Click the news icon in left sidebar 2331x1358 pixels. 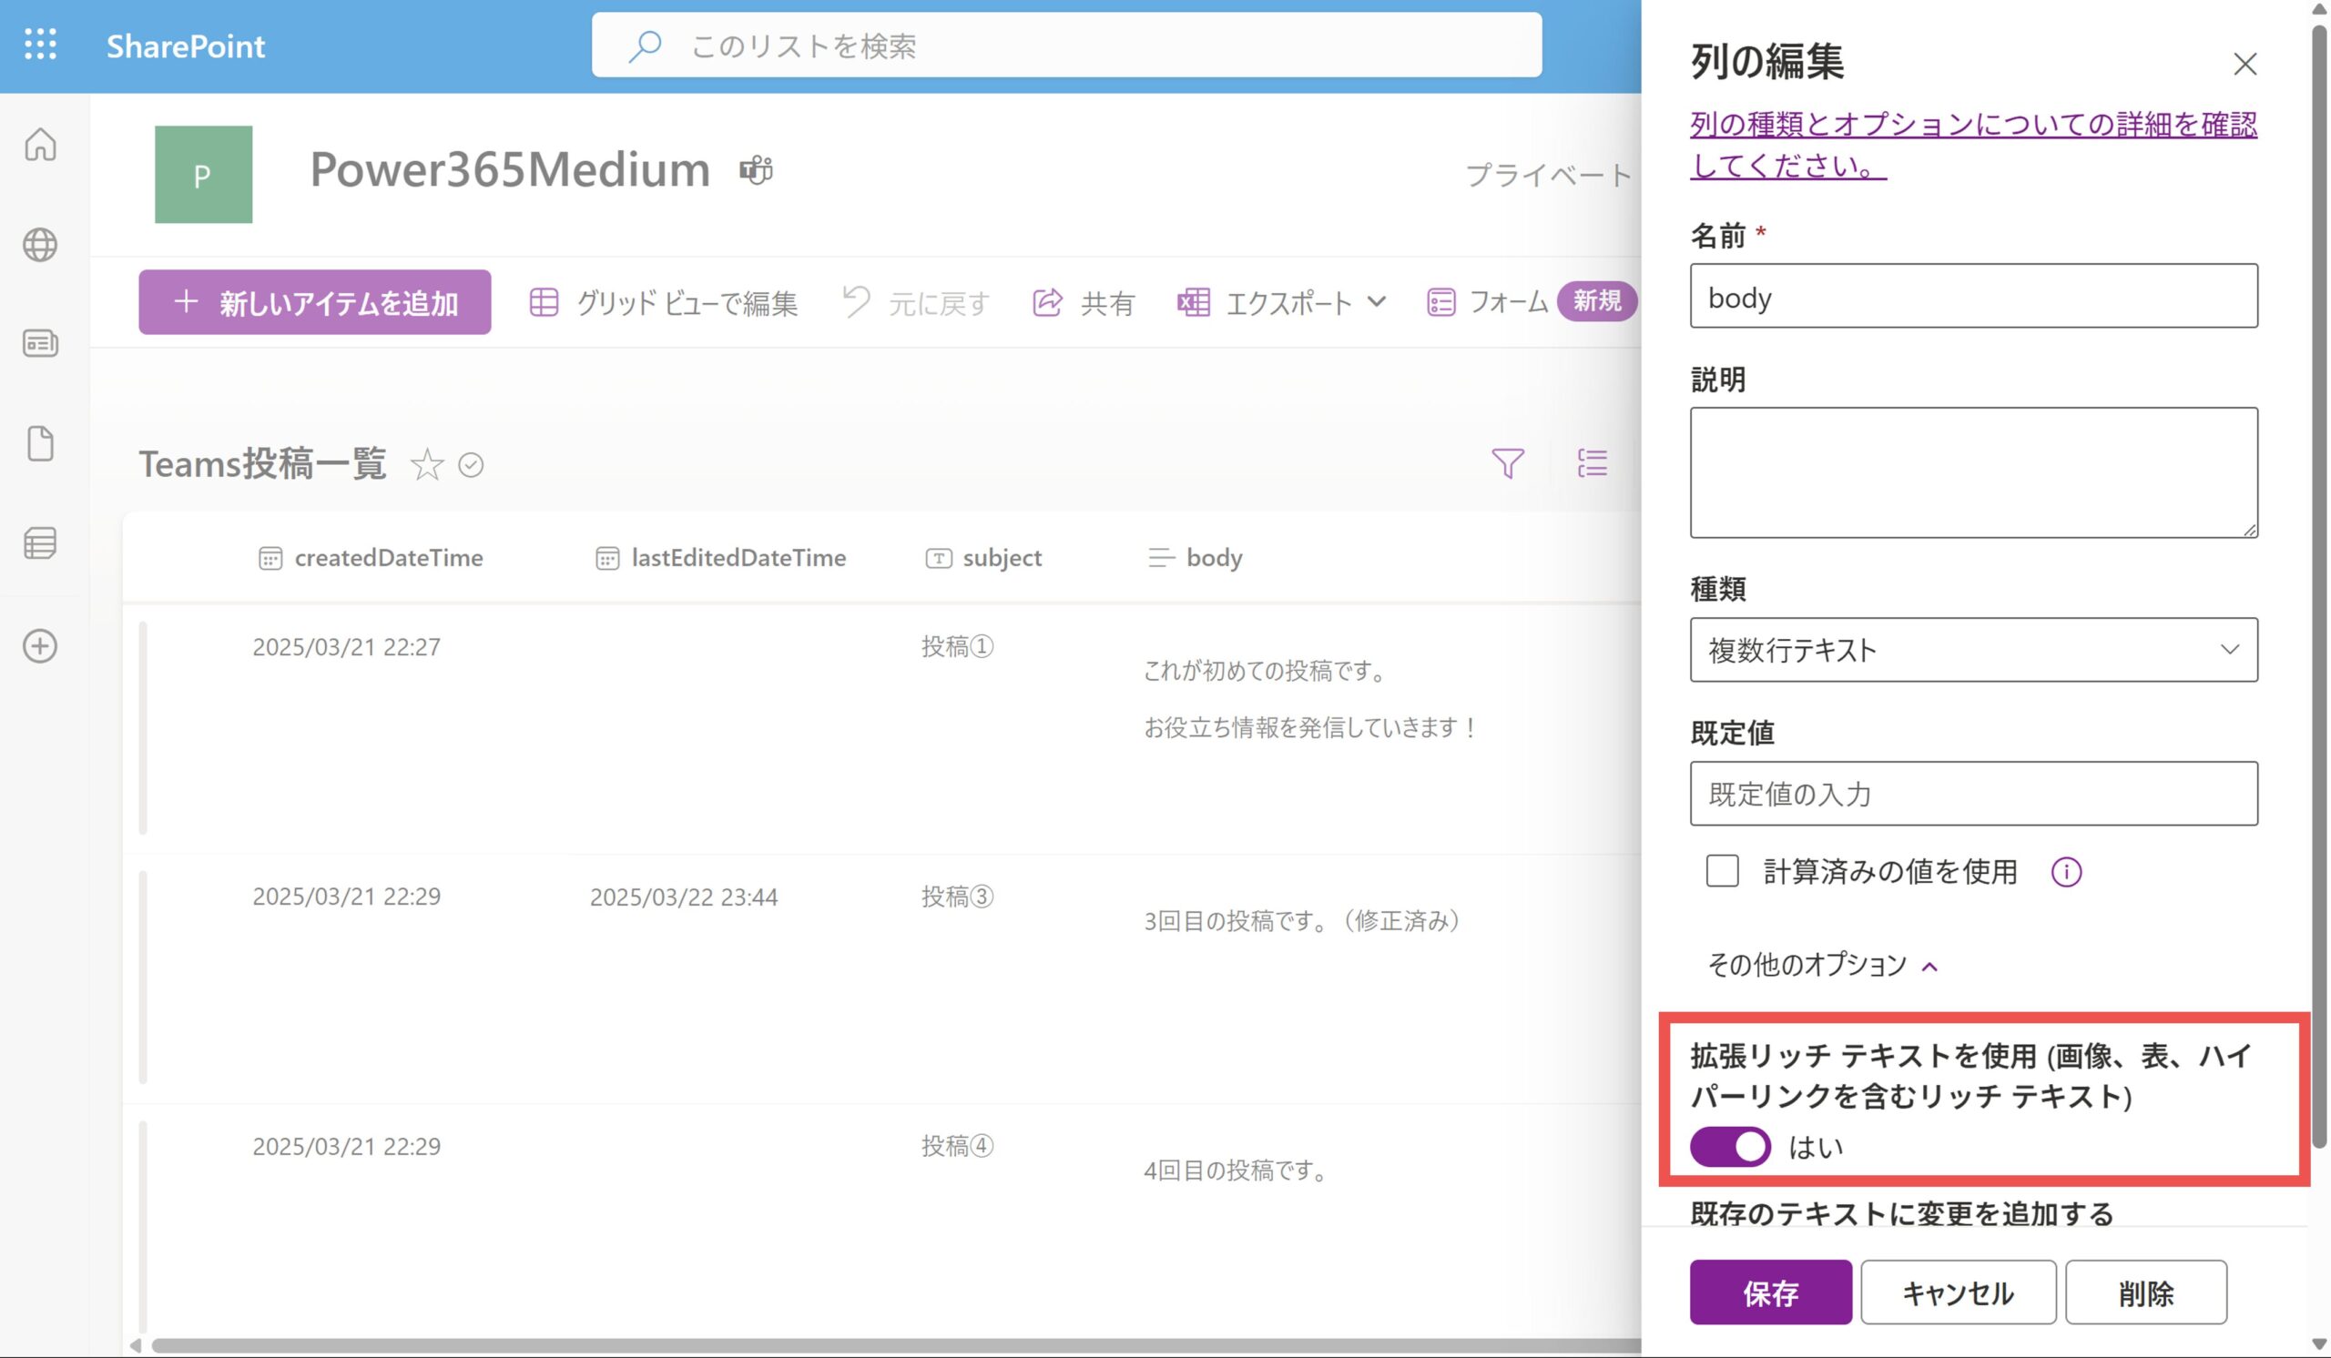click(40, 344)
